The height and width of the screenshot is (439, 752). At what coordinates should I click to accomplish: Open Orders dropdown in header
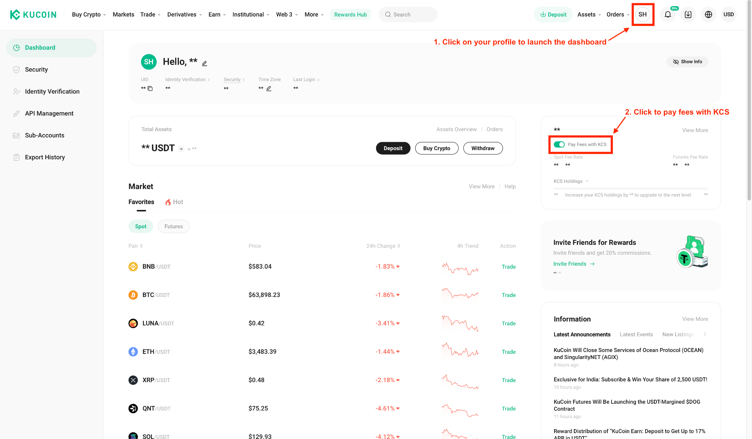pyautogui.click(x=618, y=15)
